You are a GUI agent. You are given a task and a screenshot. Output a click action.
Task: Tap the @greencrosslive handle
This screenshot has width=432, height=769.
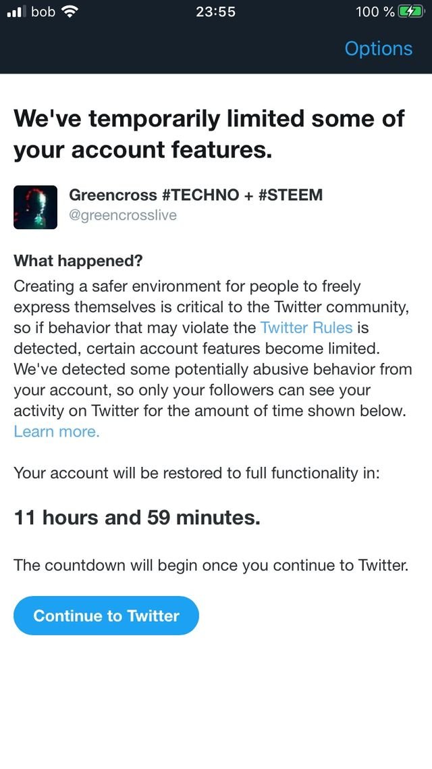(123, 216)
